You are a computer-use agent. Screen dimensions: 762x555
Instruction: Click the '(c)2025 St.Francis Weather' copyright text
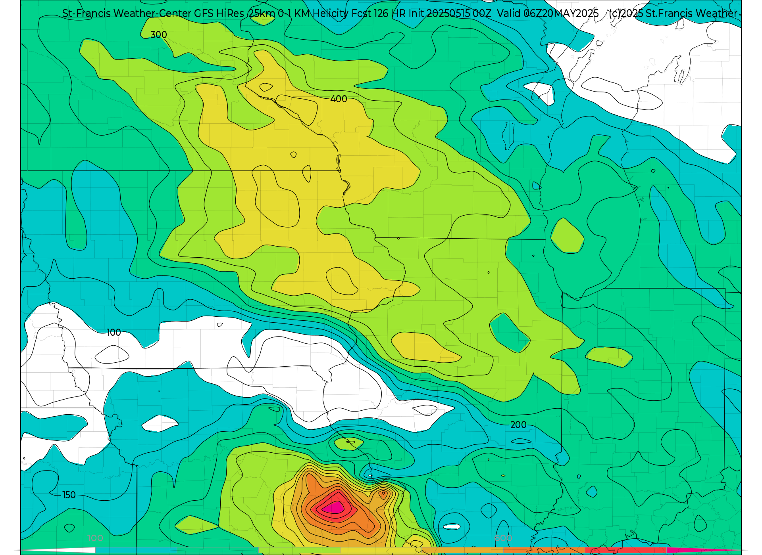(x=673, y=13)
